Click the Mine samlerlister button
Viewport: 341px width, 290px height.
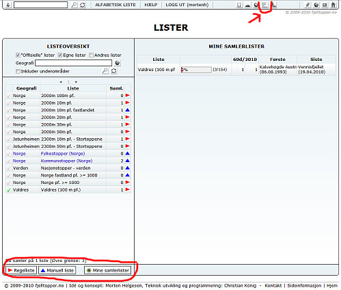[108, 270]
